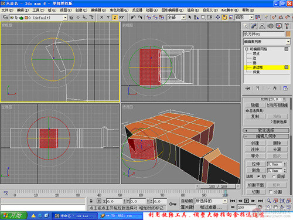Click the Pin Stack icon

pos(248,89)
